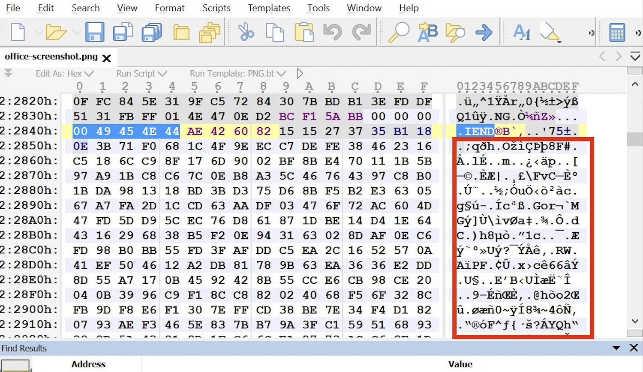Image resolution: width=643 pixels, height=372 pixels.
Task: Open the Scripts menu
Action: [216, 8]
